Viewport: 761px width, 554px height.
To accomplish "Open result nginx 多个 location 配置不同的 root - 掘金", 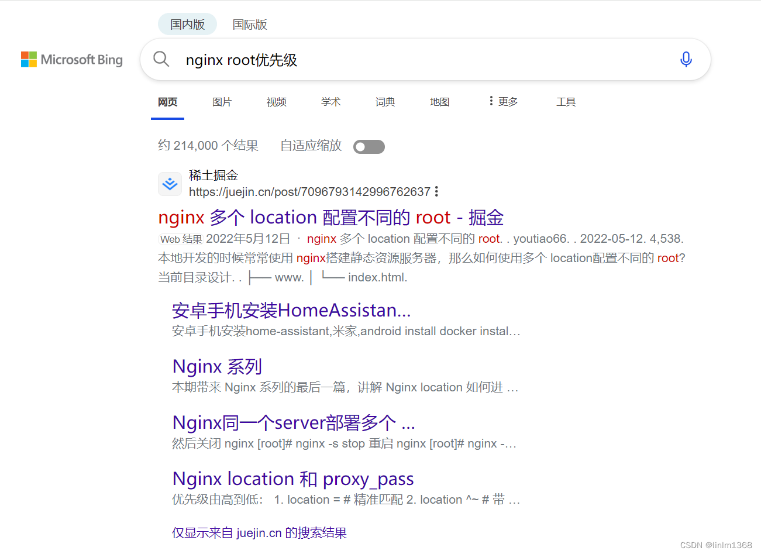I will [330, 217].
